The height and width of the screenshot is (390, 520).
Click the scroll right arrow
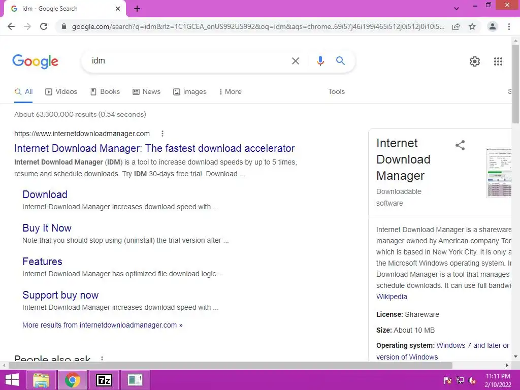point(507,365)
